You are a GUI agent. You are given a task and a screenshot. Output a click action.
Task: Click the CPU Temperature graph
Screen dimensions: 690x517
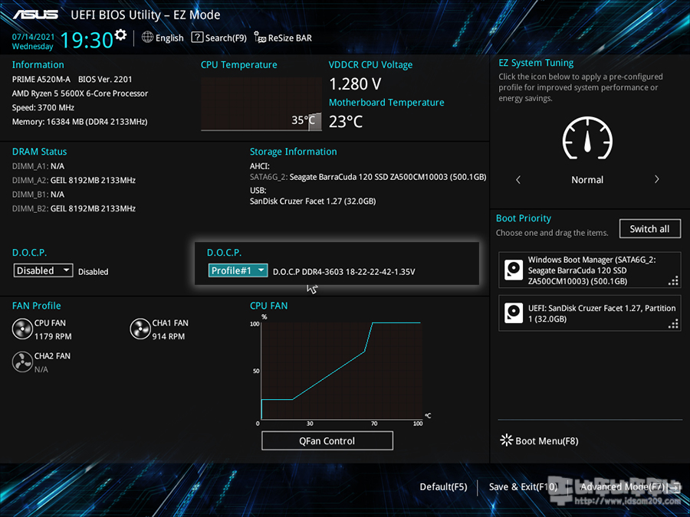pos(261,104)
